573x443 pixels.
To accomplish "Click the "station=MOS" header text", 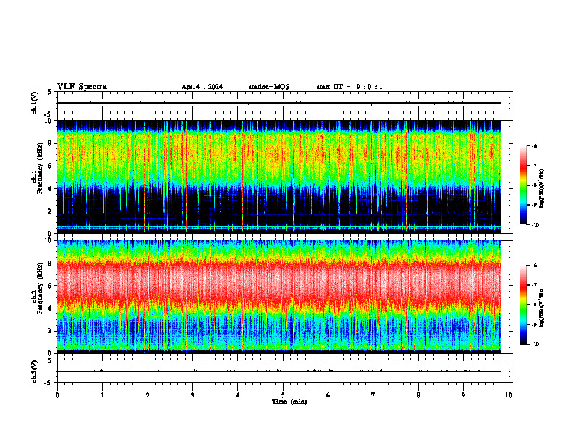I will [x=269, y=87].
